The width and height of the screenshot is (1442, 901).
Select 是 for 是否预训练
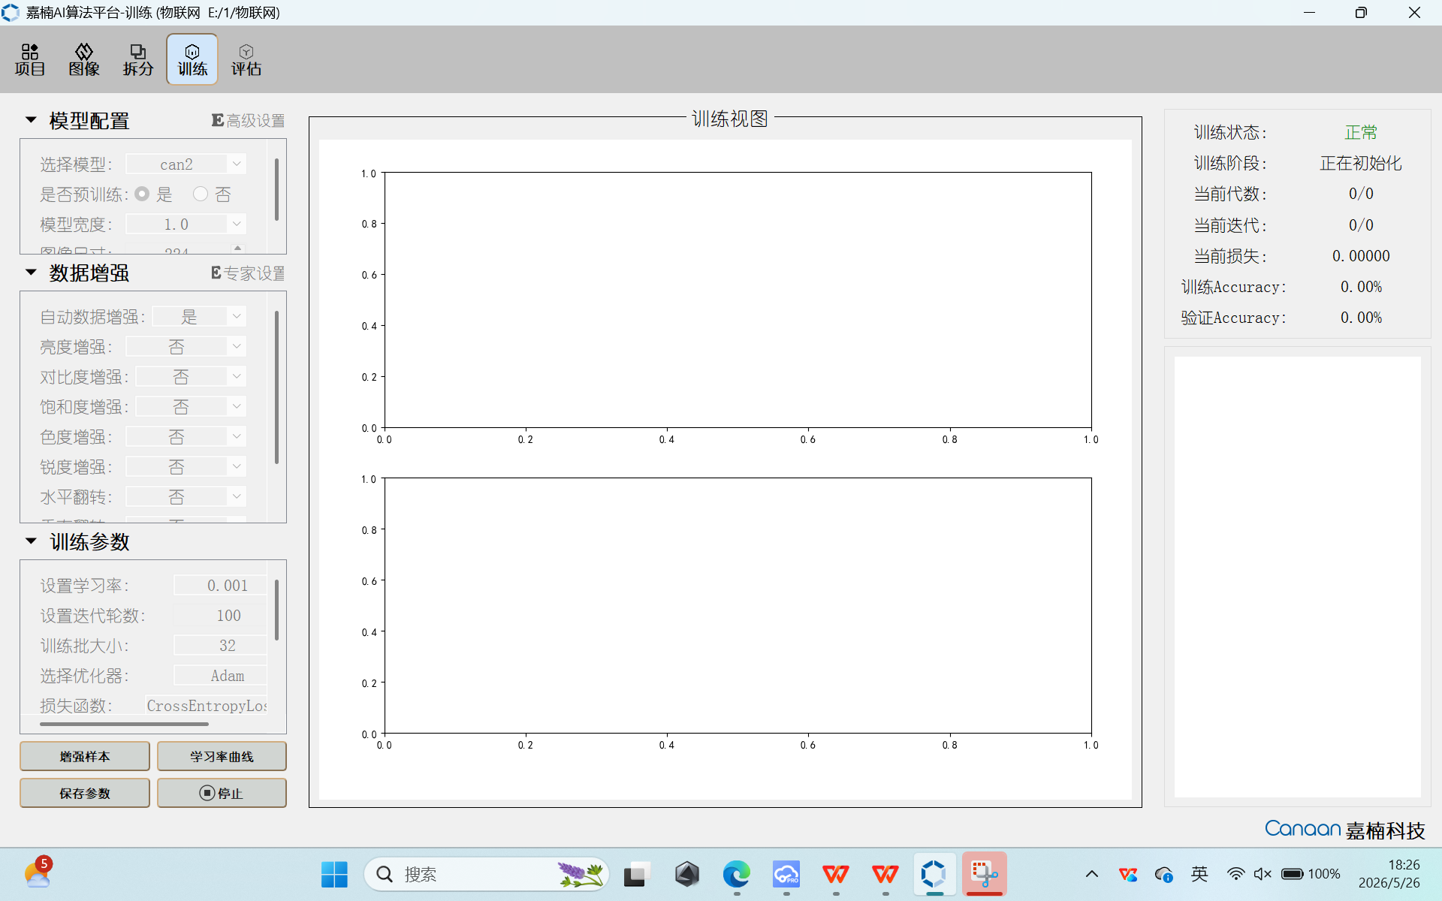pyautogui.click(x=142, y=194)
